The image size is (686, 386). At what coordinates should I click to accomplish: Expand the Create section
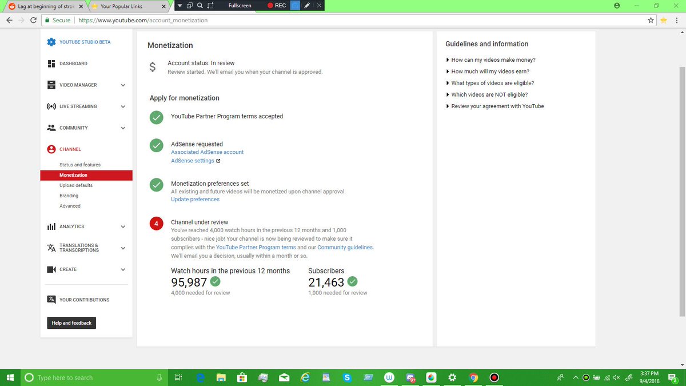[123, 269]
